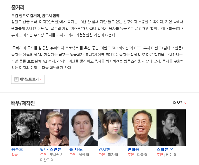Open the 더보기 link for cast list
This screenshot has height=165, width=199.
(179, 103)
